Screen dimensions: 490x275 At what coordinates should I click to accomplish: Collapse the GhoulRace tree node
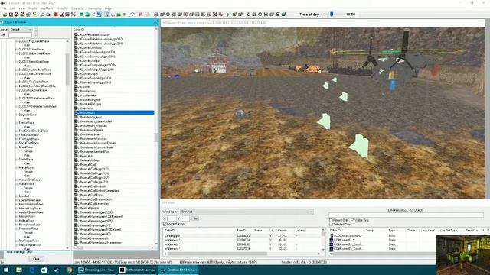[16, 147]
